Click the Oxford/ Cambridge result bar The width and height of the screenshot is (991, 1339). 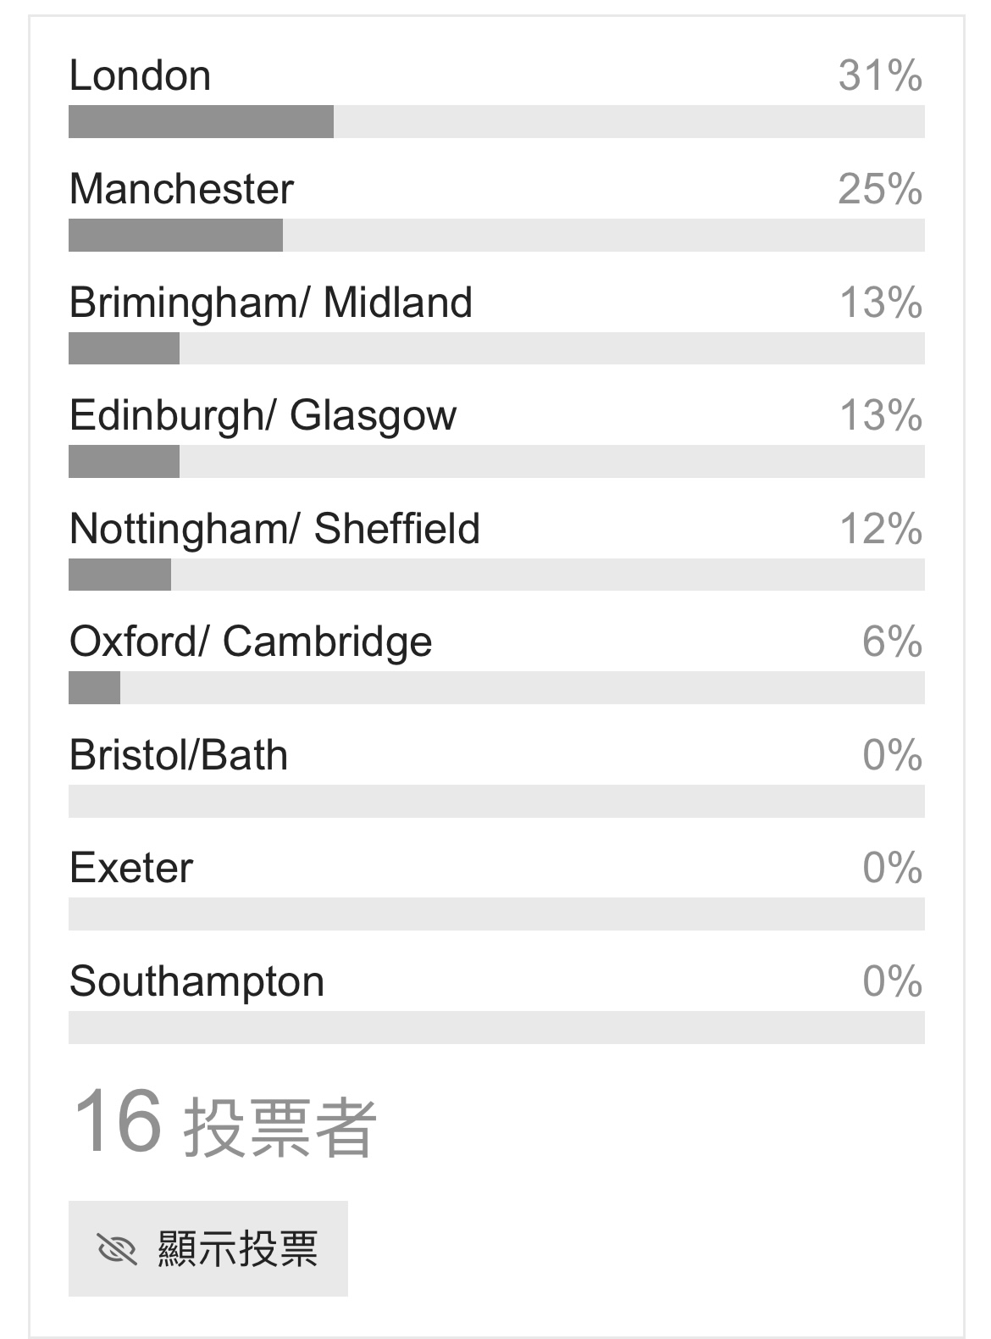click(496, 688)
